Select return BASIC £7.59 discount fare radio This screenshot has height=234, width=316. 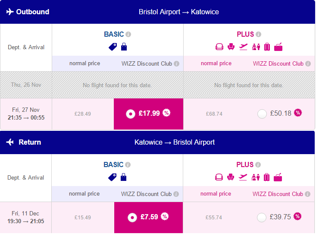(x=132, y=218)
